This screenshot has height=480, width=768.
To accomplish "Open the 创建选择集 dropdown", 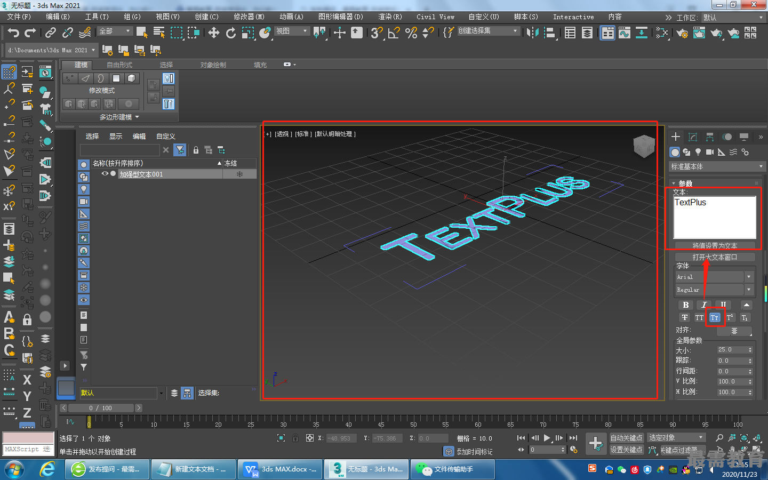I will [x=488, y=31].
